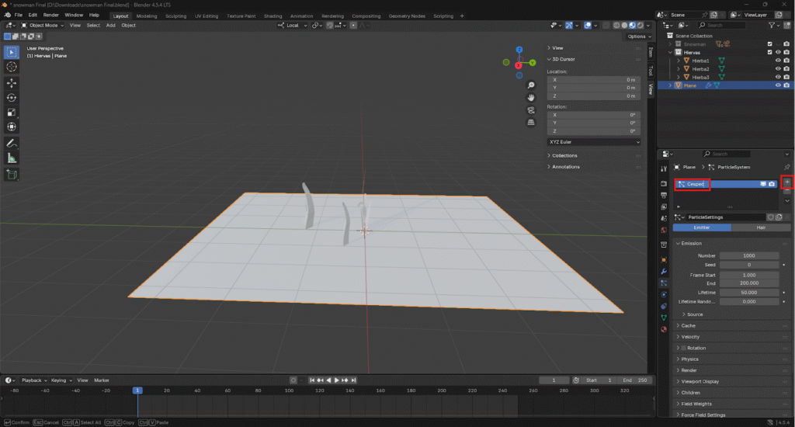Toggle the Hierbas collection exclude checkbox

[769, 52]
